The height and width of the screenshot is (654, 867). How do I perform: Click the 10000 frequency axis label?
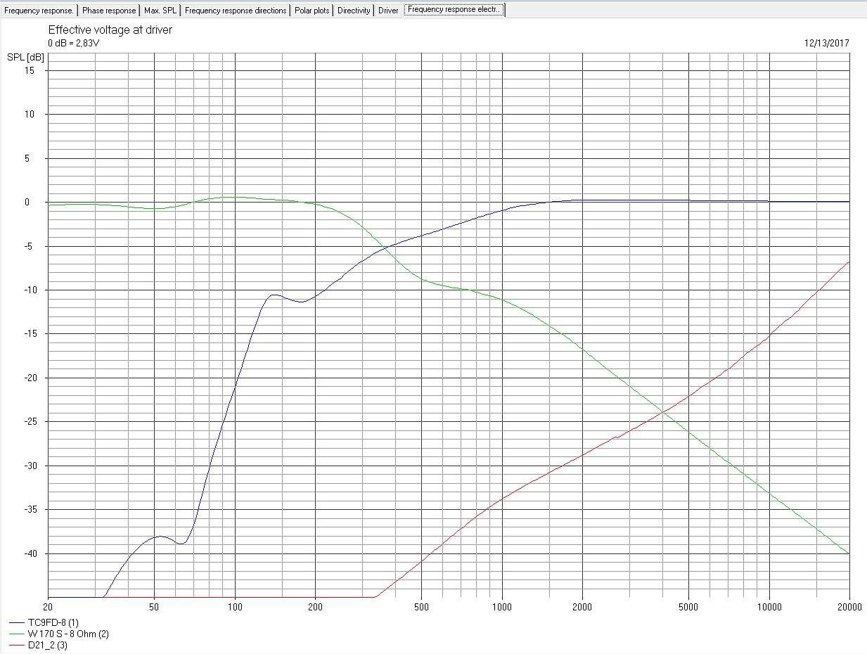(769, 606)
